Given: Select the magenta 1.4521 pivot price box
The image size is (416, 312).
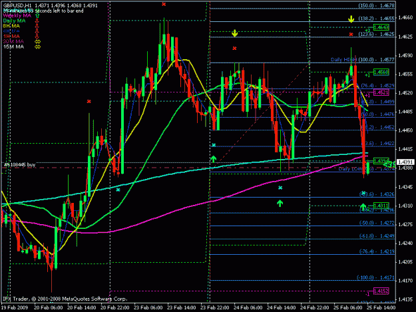Looking at the screenshot, I should [x=381, y=92].
